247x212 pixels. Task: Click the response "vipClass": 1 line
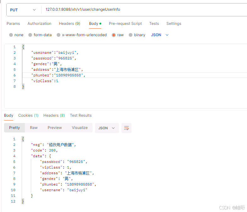[56, 167]
